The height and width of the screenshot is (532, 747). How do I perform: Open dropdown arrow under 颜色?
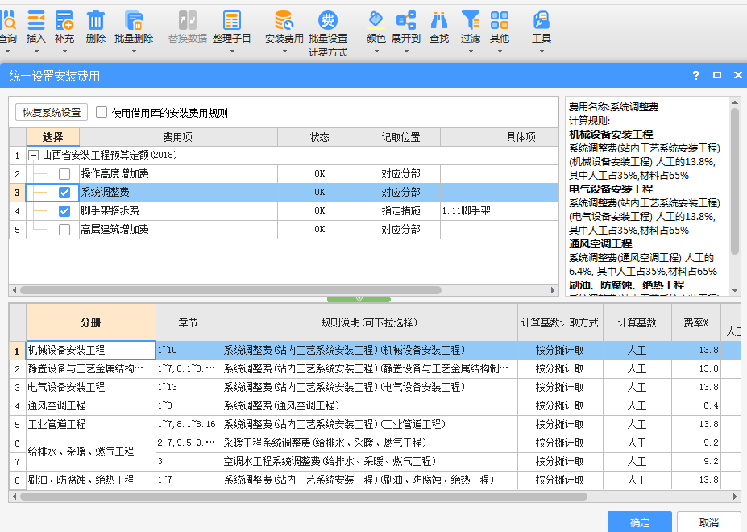click(x=376, y=51)
